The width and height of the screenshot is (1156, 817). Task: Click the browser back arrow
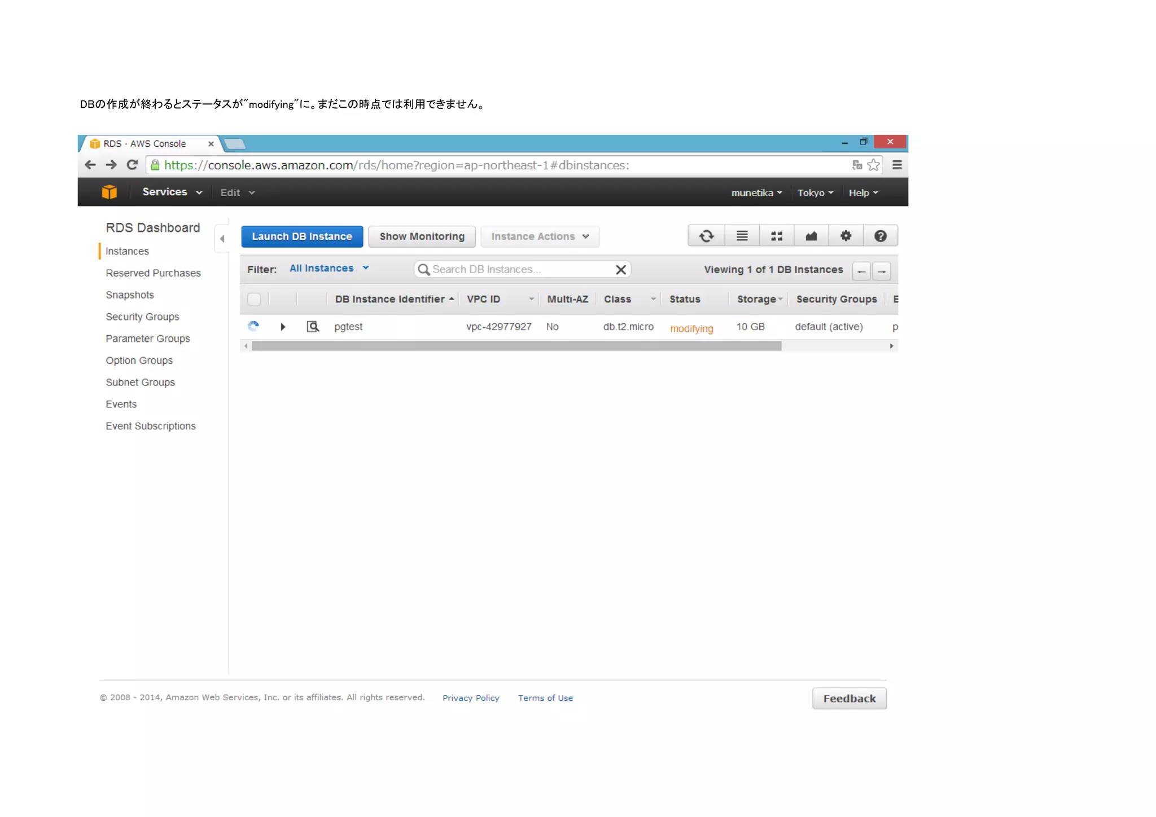tap(90, 165)
